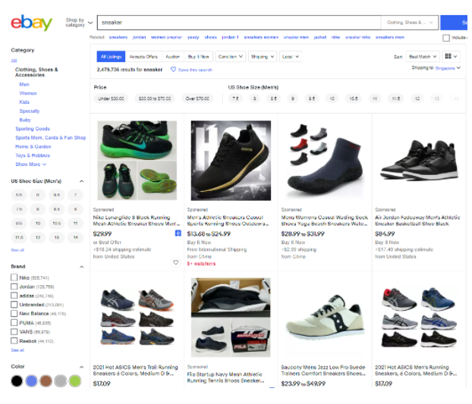Click the Under $30.00 price filter

pos(109,99)
